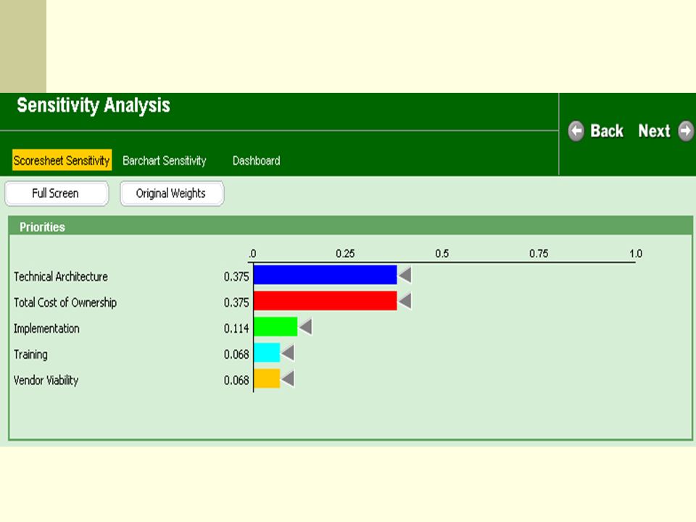
Task: Select the Vendor Viability label
Action: pos(46,380)
